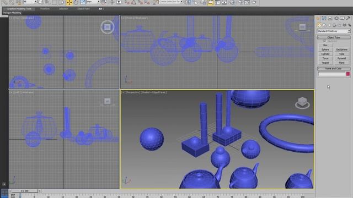Click the Box primitive button

(x=325, y=45)
